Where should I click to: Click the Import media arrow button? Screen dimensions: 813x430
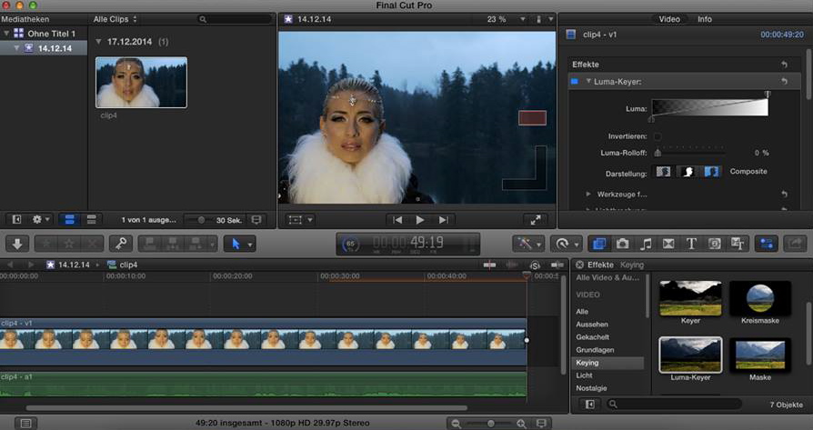tap(18, 244)
